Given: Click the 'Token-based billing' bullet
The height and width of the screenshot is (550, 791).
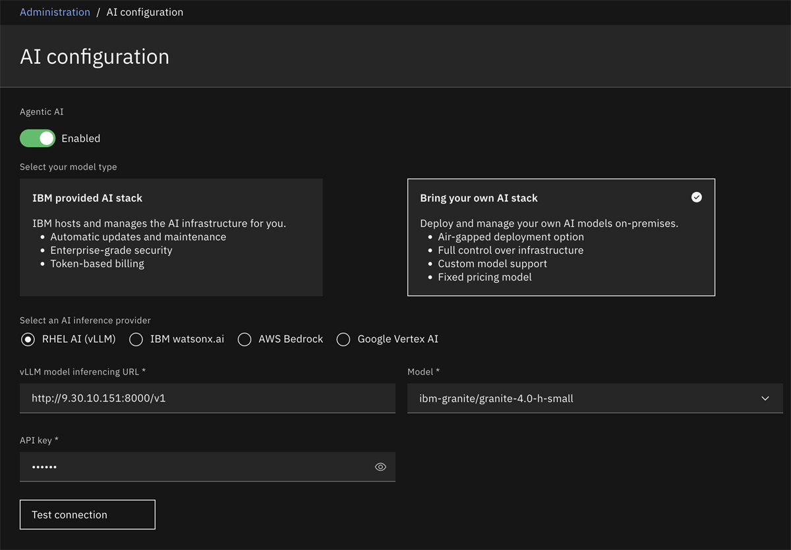Looking at the screenshot, I should click(97, 264).
